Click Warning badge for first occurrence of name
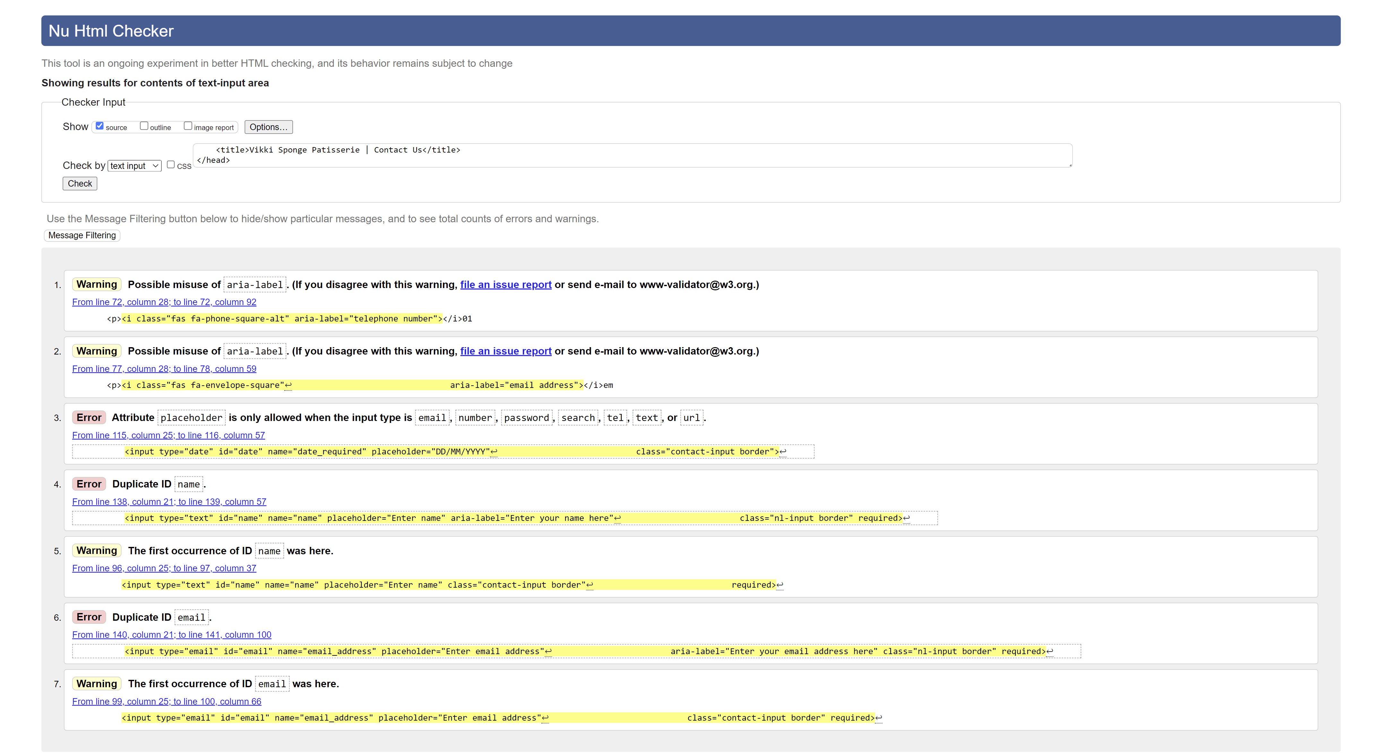1382x754 pixels. coord(97,551)
